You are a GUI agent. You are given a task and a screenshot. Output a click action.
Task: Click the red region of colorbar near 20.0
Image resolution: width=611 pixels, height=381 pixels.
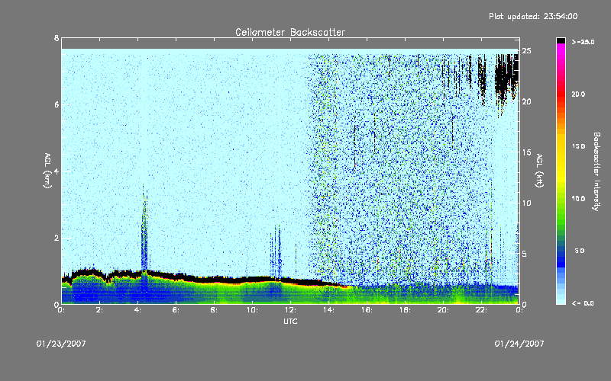pyautogui.click(x=561, y=95)
